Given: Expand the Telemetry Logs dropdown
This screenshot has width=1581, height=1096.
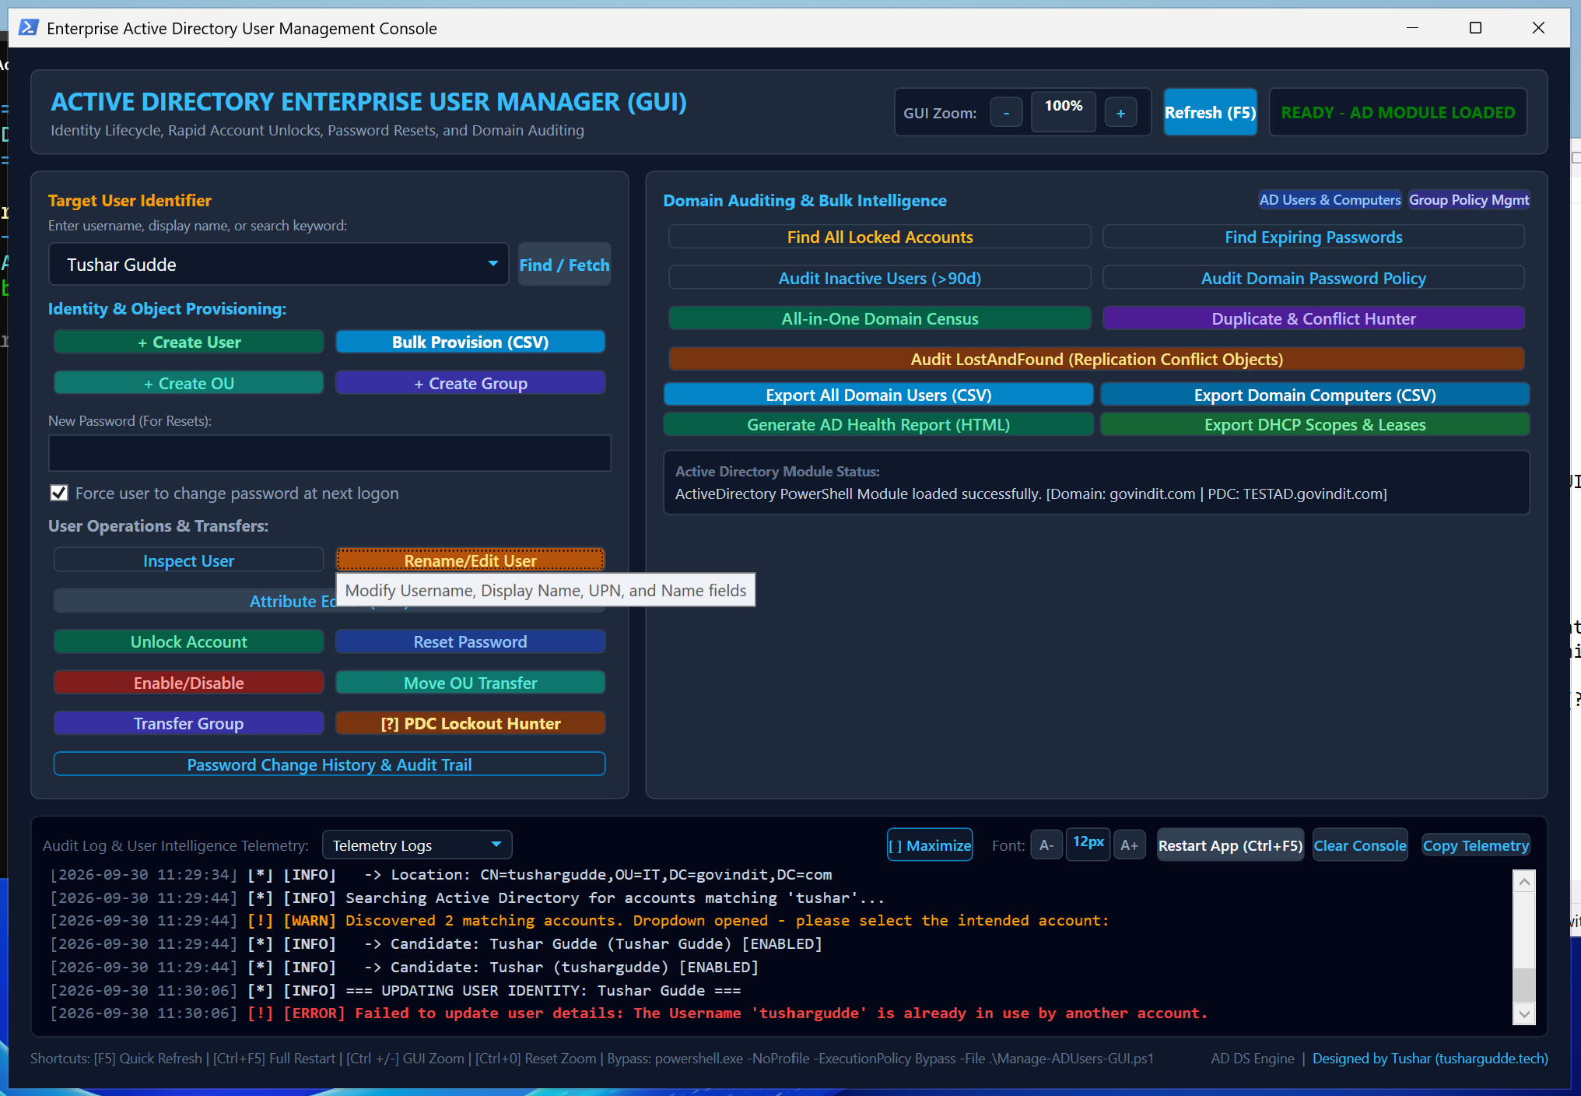Looking at the screenshot, I should (x=417, y=845).
